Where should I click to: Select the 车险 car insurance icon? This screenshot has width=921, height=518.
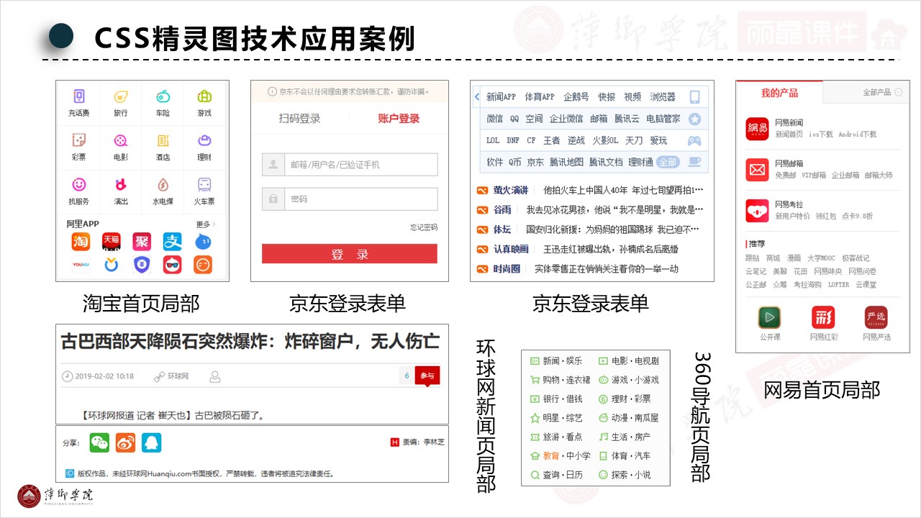(163, 96)
